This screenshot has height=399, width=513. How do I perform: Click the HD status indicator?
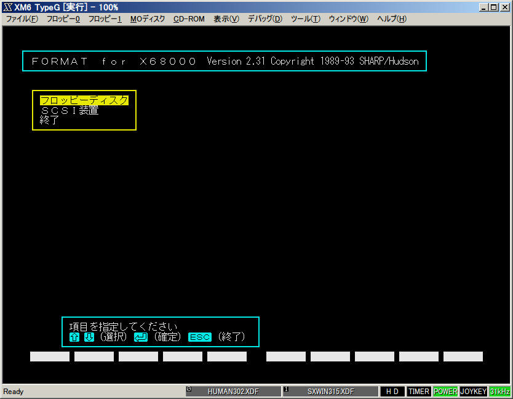[392, 392]
